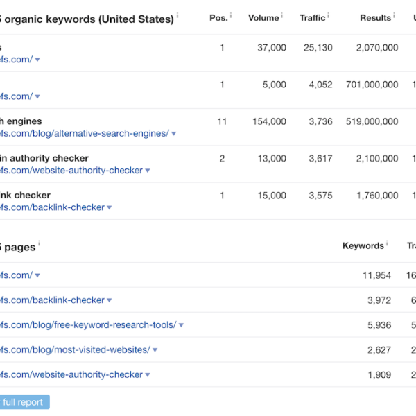Click the info icon next to Volume

(282, 15)
